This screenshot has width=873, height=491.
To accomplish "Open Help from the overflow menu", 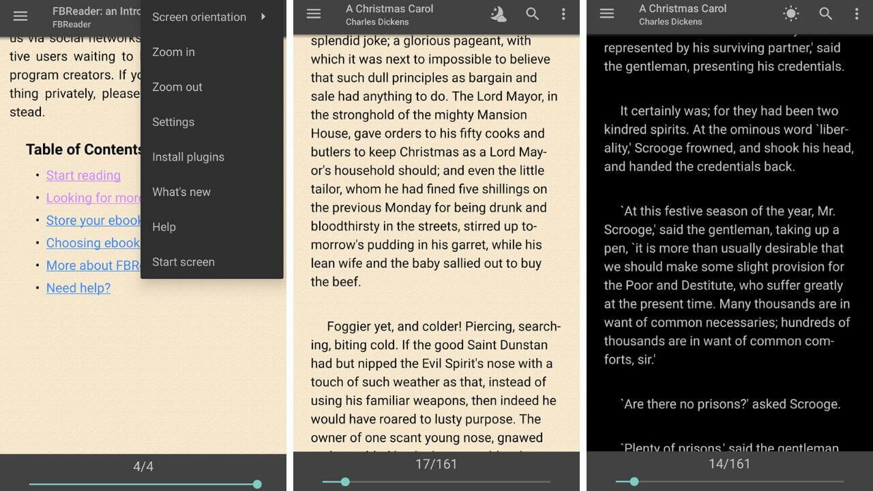I will 212,227.
